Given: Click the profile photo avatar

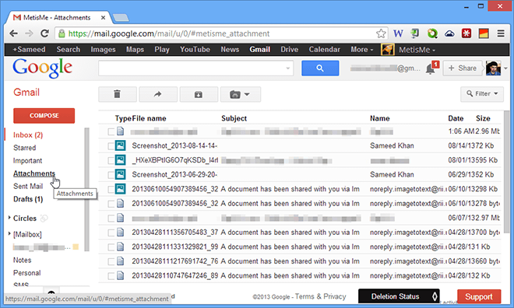Looking at the screenshot, I should click(493, 68).
